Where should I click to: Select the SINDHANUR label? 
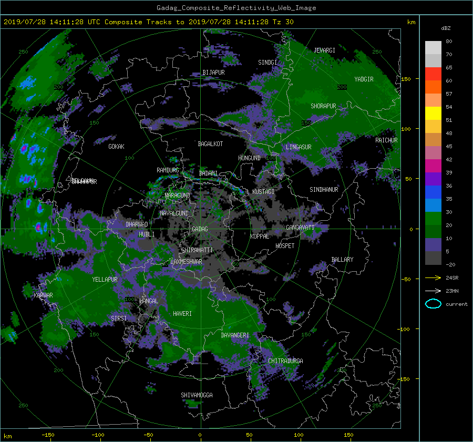tap(324, 190)
